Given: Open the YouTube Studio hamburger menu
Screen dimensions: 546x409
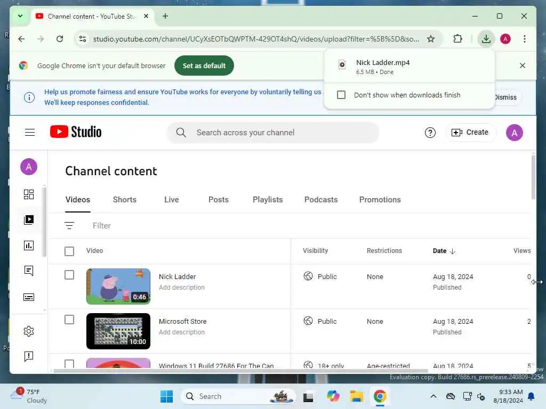Looking at the screenshot, I should point(30,132).
